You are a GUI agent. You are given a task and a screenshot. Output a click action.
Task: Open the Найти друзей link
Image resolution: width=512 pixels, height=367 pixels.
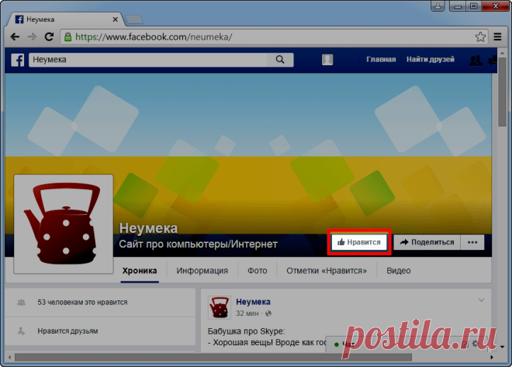point(430,60)
